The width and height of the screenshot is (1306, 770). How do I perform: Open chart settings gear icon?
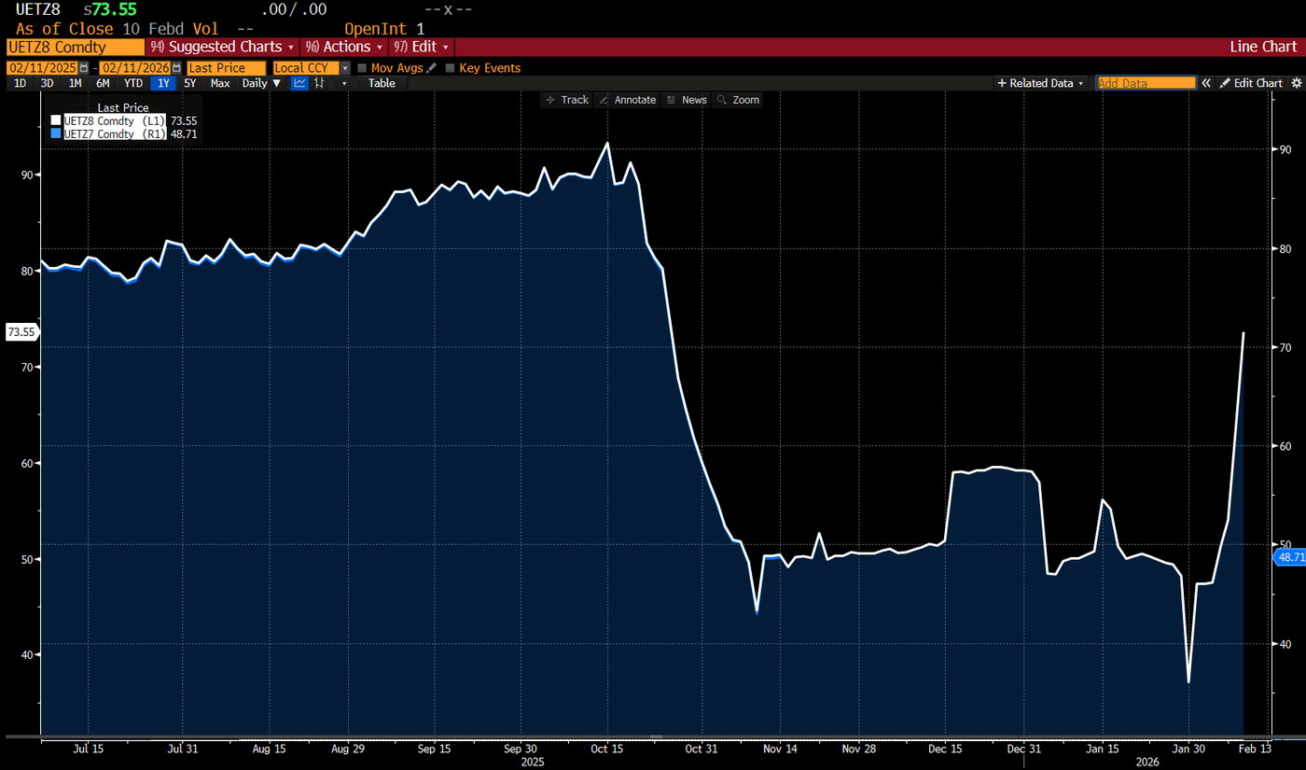[1296, 83]
